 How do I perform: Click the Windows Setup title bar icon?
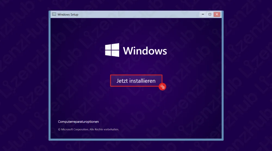pyautogui.click(x=54, y=14)
